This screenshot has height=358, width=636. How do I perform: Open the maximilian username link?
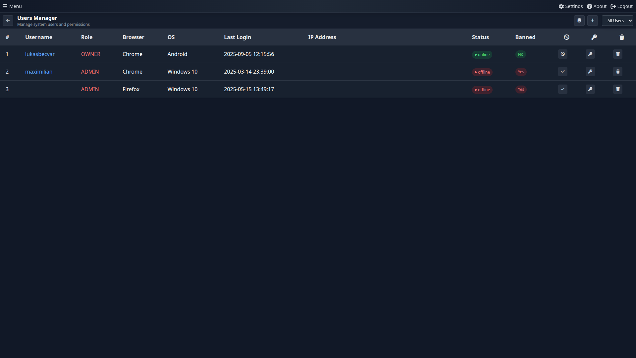(39, 72)
